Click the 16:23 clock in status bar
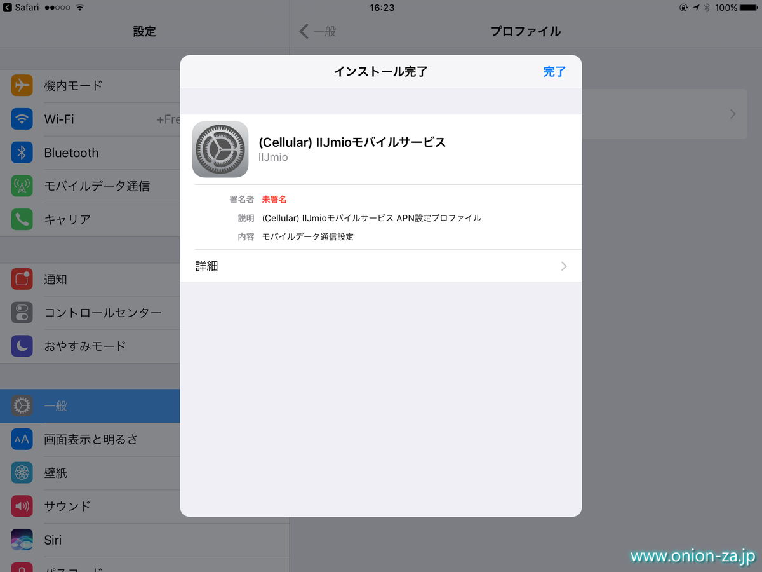Screen dimensions: 762x572 [x=381, y=8]
